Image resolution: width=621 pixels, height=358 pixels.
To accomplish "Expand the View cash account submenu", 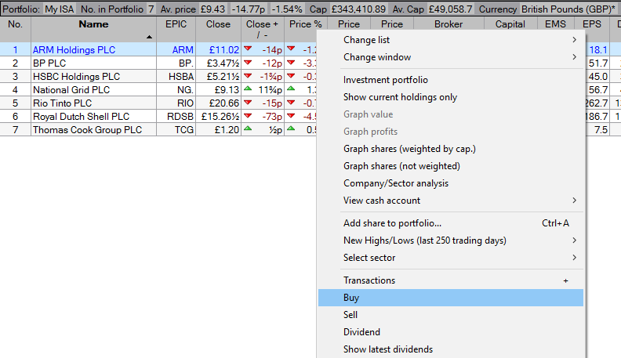I will point(459,201).
